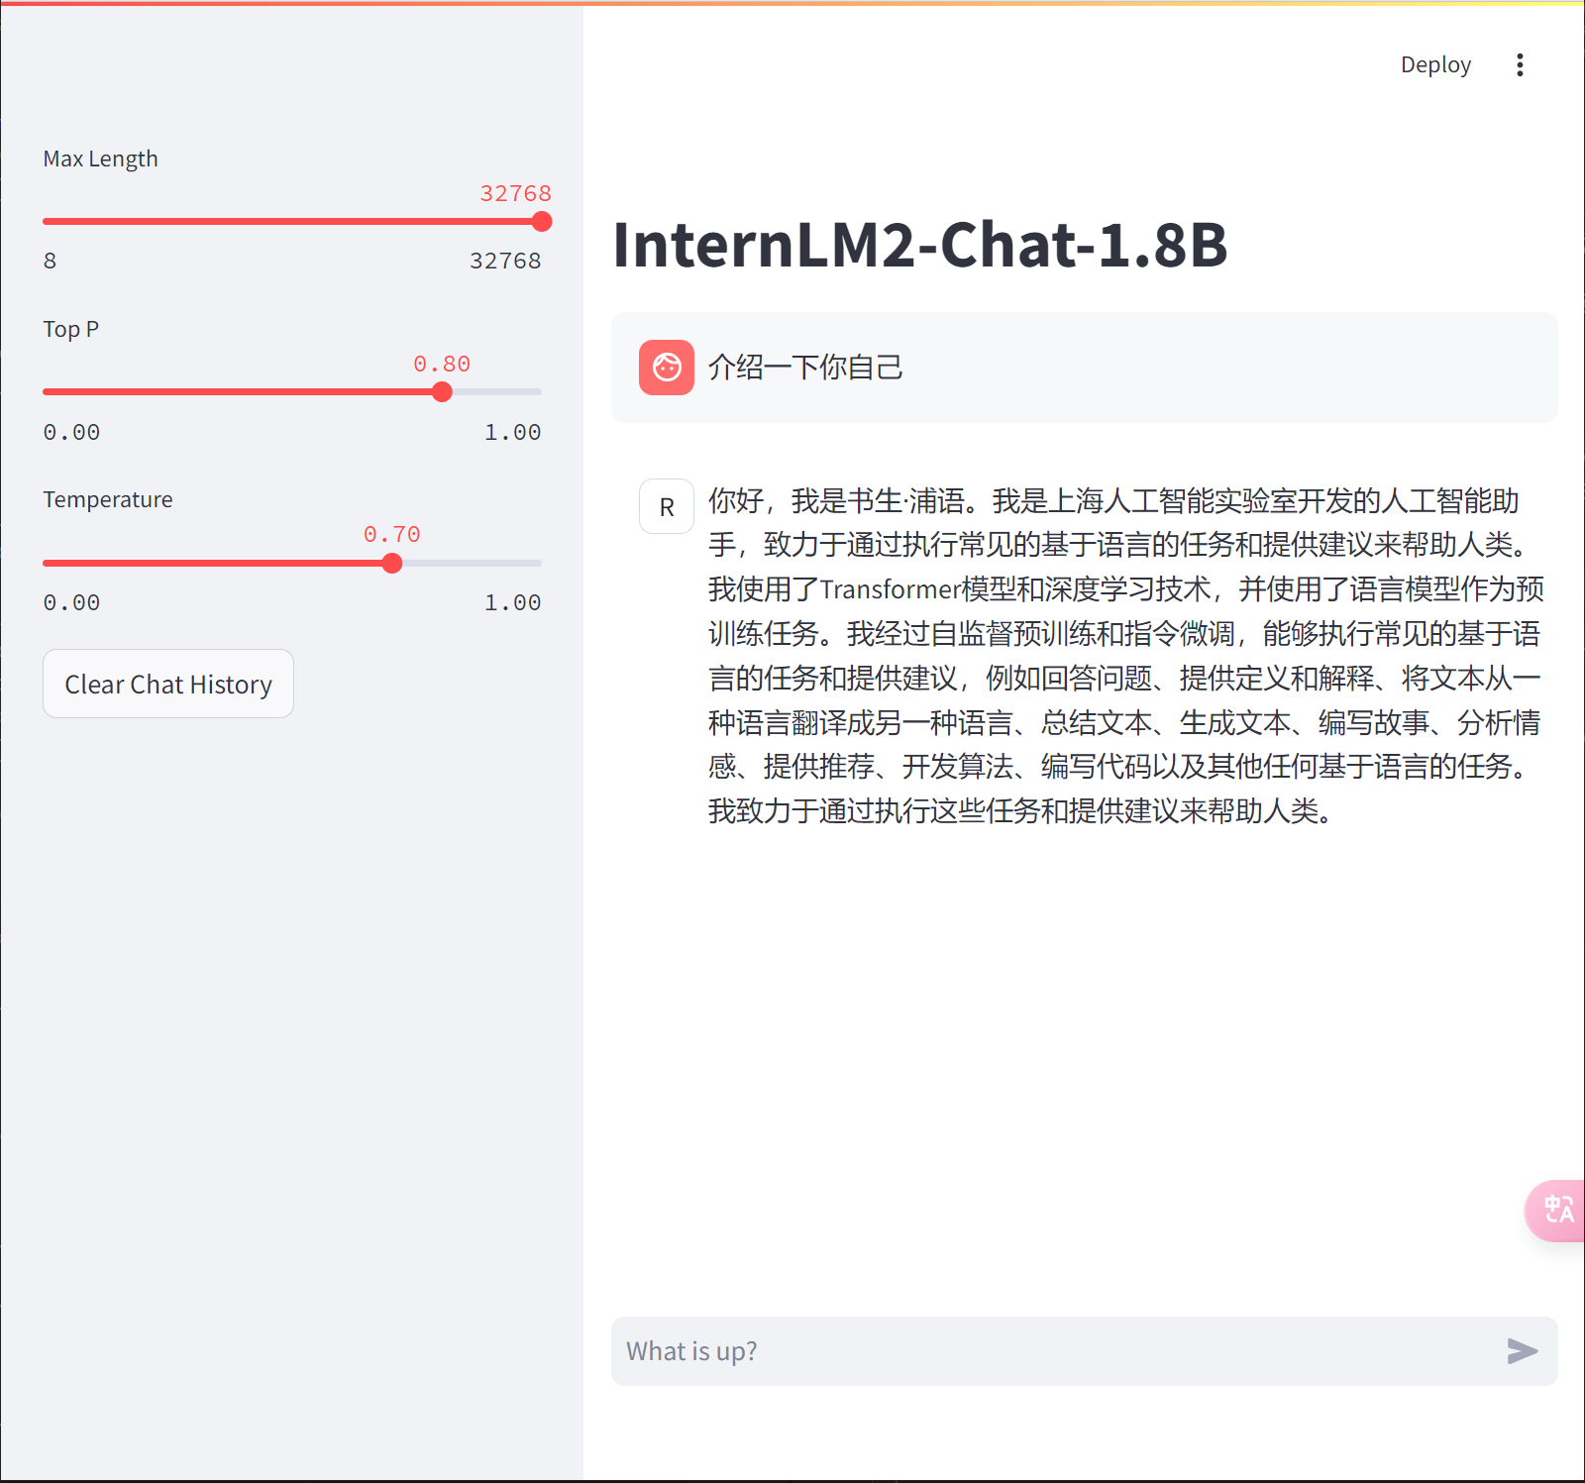Viewport: 1585px width, 1483px height.
Task: Click the minimum value 8 under Max Length
Action: tap(50, 262)
